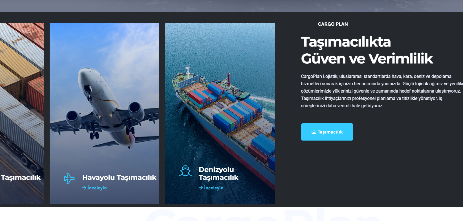
Task: Click the banner image strip at the top
Action: tap(231, 6)
